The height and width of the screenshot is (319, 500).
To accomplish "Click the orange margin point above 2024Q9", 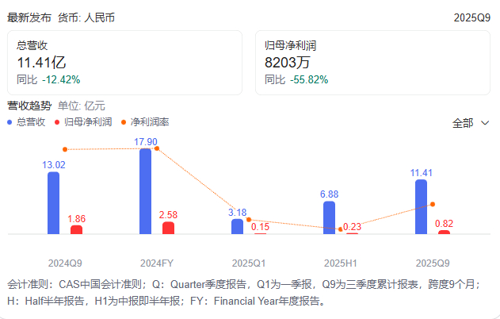I will click(65, 149).
